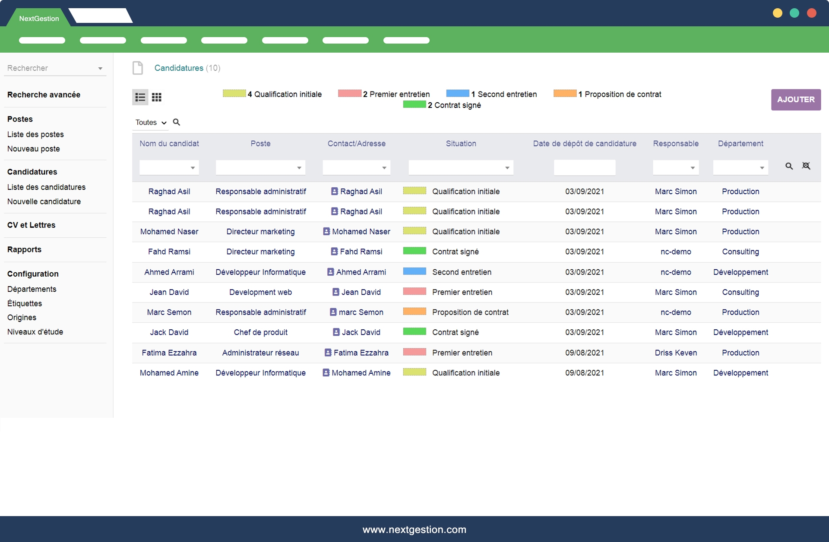This screenshot has height=542, width=829.
Task: Switch to grid view layout icon
Action: pos(157,97)
